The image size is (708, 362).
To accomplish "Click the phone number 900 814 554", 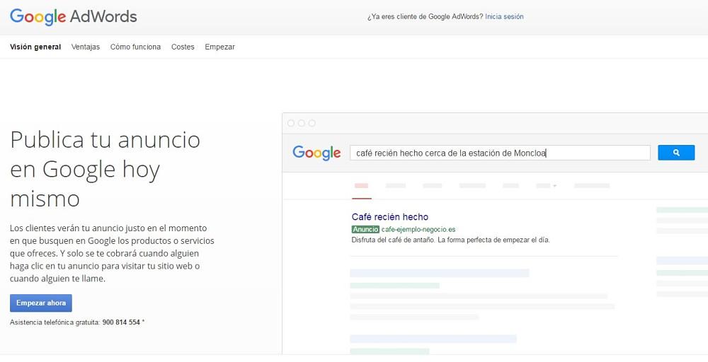I will (x=121, y=322).
